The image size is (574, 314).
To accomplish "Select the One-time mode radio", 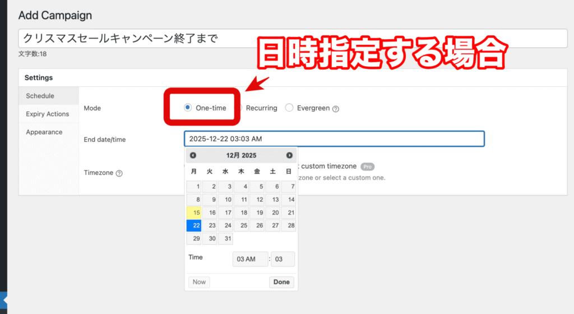I will tap(188, 108).
